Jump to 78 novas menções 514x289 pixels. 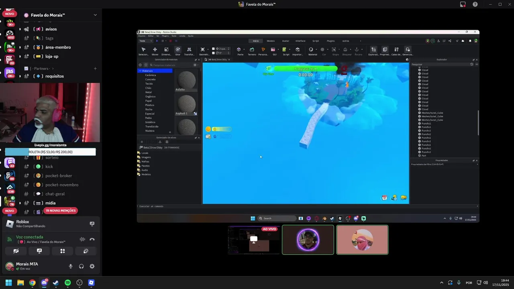60,210
